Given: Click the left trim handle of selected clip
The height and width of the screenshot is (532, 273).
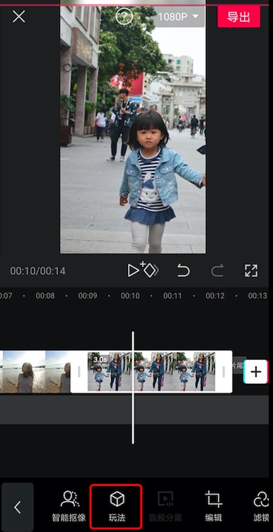Looking at the screenshot, I should [x=79, y=372].
